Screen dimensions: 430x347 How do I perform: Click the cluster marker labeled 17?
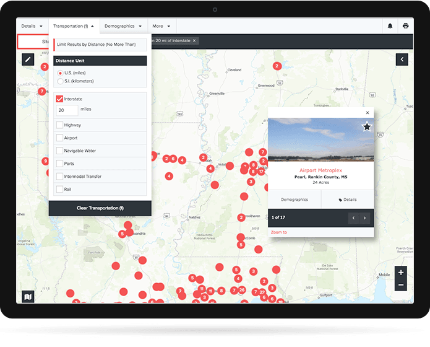[261, 172]
